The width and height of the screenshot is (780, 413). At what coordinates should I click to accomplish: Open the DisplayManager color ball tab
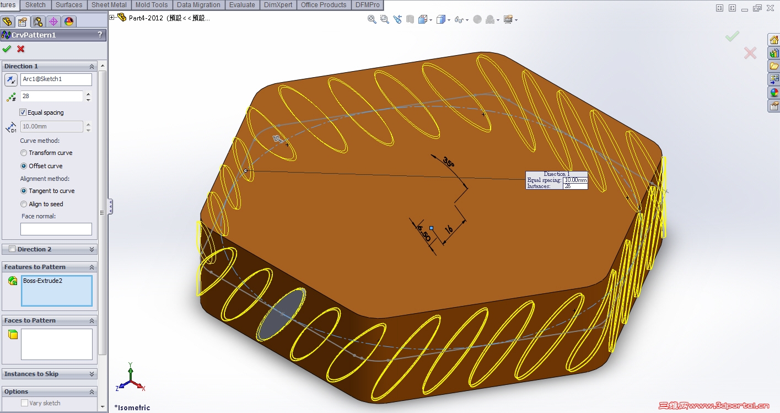(x=69, y=22)
